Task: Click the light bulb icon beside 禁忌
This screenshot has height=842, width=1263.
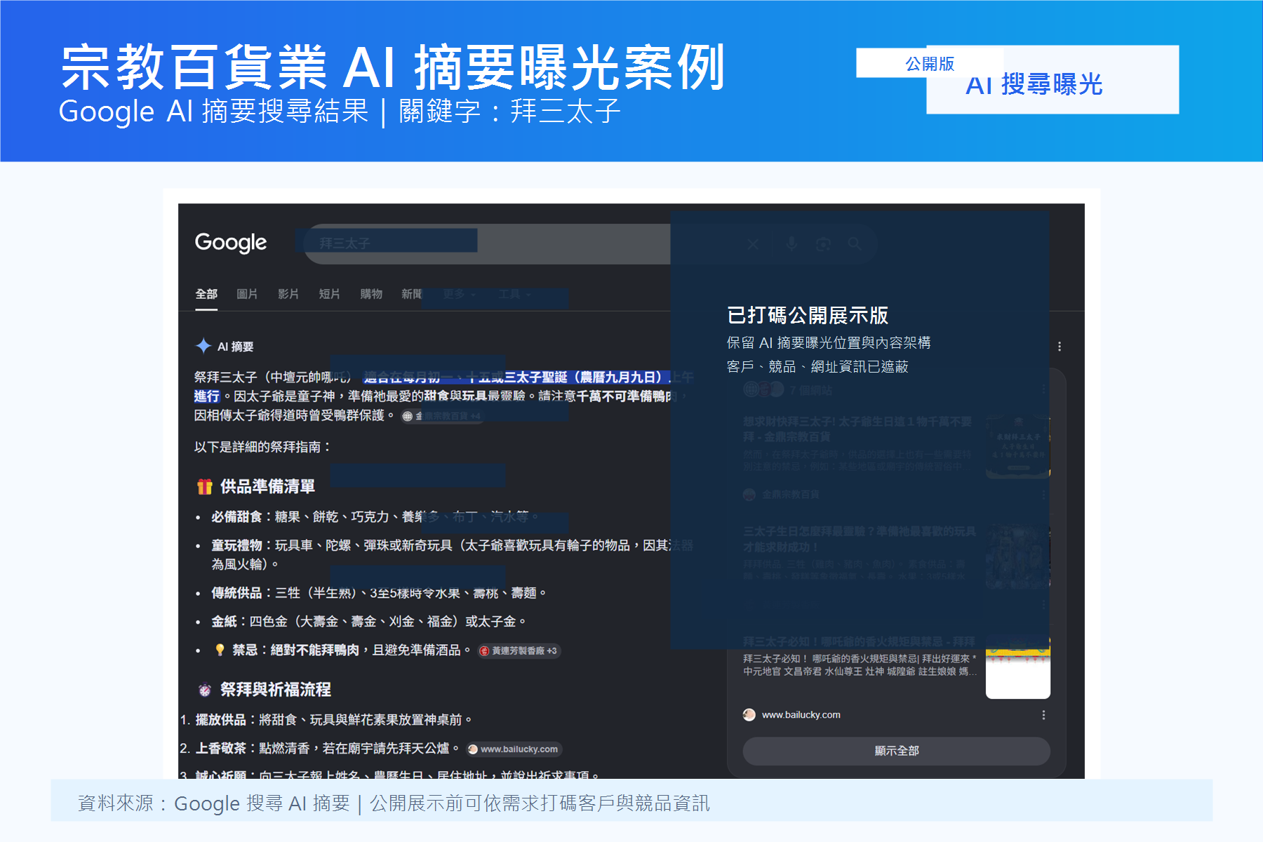Action: pos(220,650)
